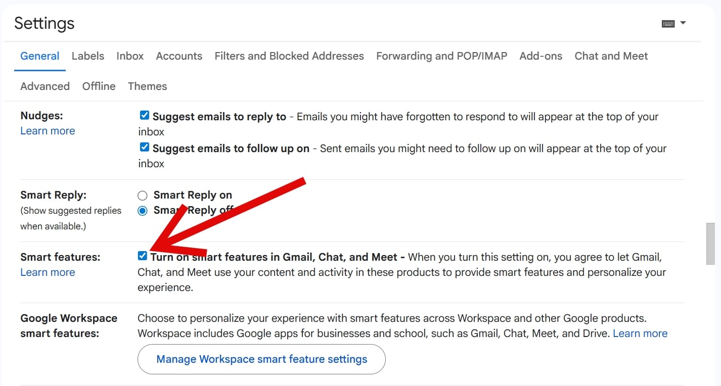Open the Advanced settings tab

tap(45, 86)
